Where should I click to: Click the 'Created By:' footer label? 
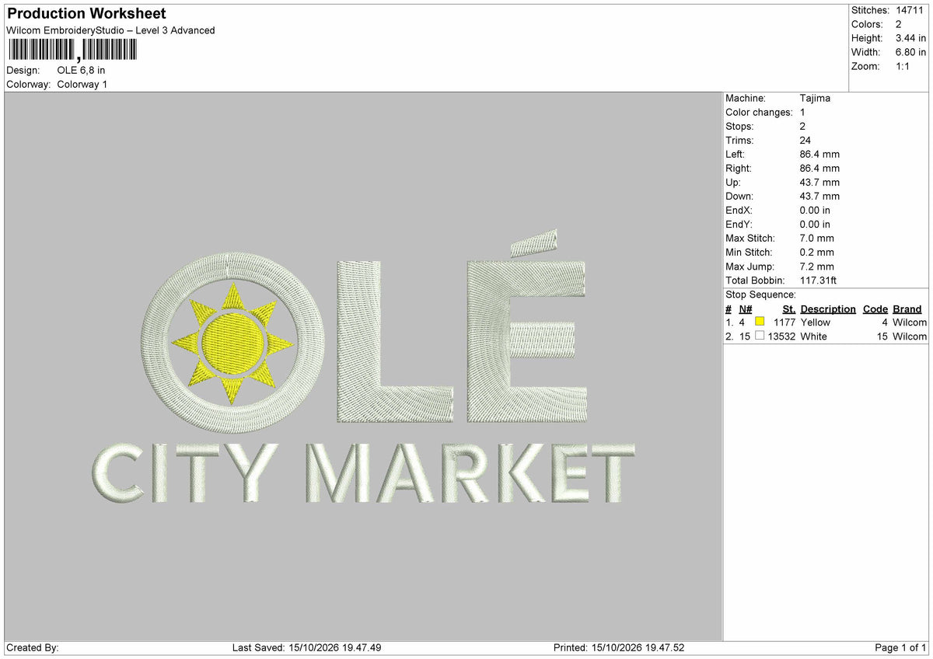[33, 647]
